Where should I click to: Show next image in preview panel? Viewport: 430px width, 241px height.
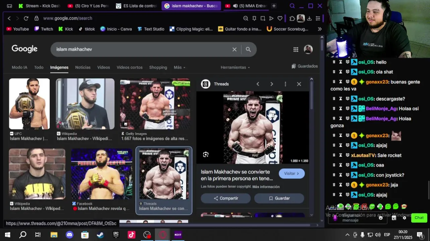point(271,84)
